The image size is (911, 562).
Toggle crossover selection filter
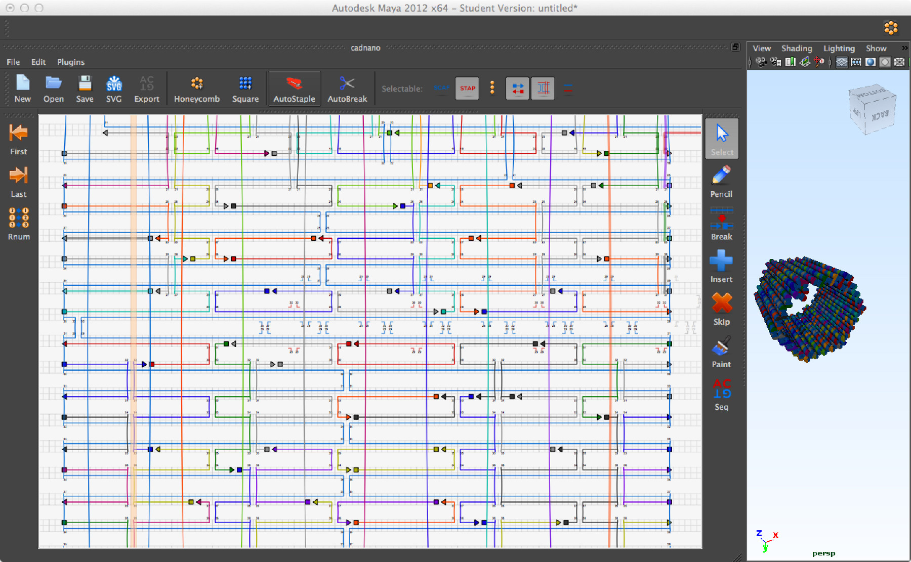pyautogui.click(x=543, y=89)
